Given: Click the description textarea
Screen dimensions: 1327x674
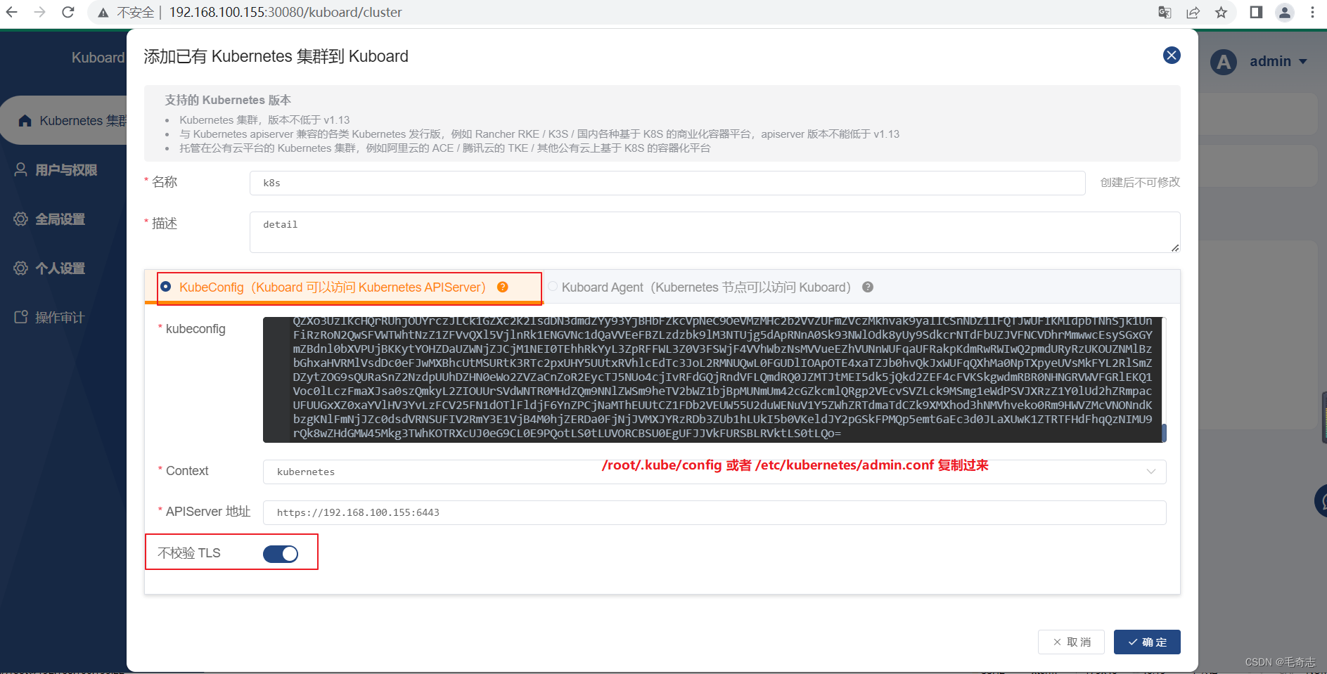Looking at the screenshot, I should coord(714,232).
